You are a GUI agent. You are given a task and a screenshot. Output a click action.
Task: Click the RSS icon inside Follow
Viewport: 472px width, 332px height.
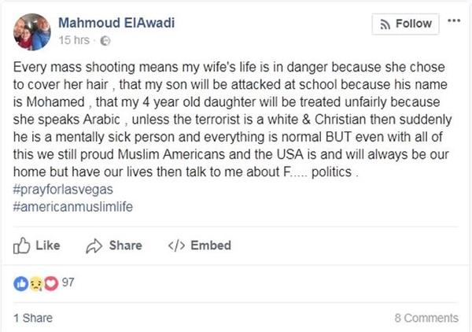point(385,24)
